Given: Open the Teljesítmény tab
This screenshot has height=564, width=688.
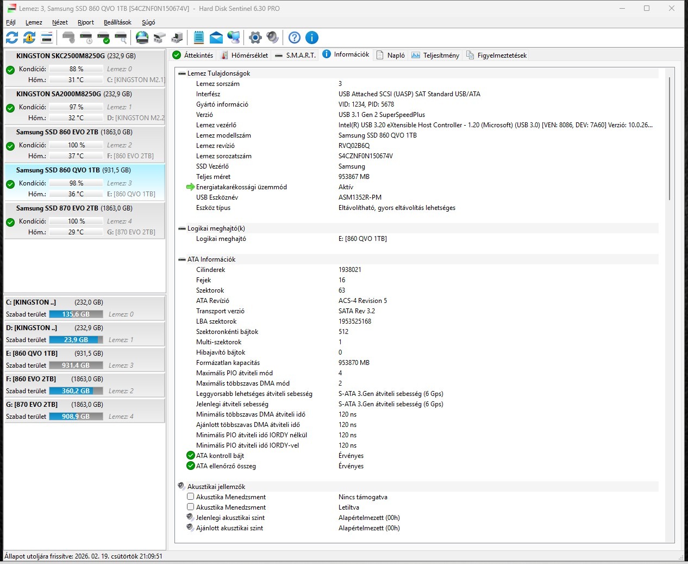Looking at the screenshot, I should click(x=435, y=55).
